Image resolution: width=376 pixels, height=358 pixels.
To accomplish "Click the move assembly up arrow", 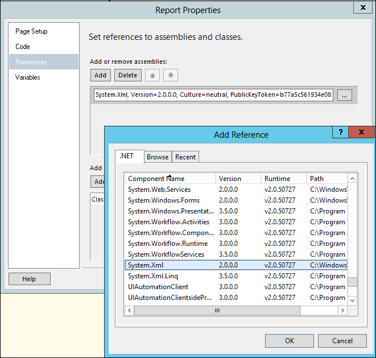I will (152, 75).
